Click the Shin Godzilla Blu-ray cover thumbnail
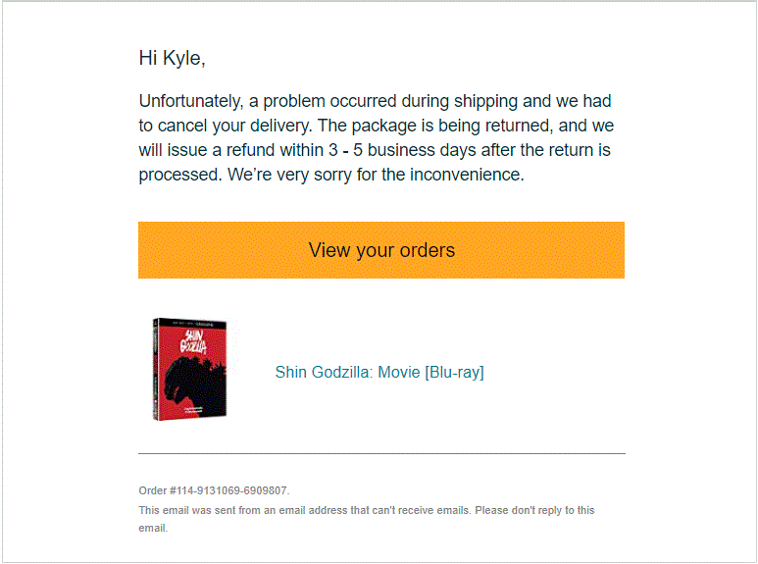 pyautogui.click(x=189, y=369)
